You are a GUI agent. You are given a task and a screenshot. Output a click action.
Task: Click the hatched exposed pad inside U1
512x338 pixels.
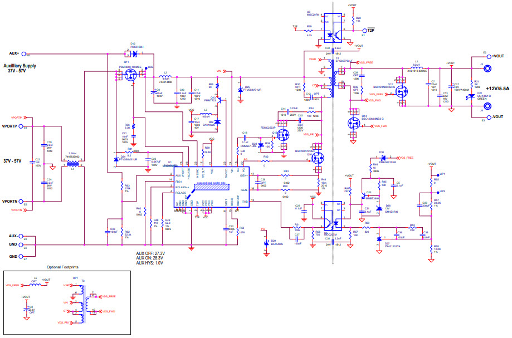coord(211,187)
